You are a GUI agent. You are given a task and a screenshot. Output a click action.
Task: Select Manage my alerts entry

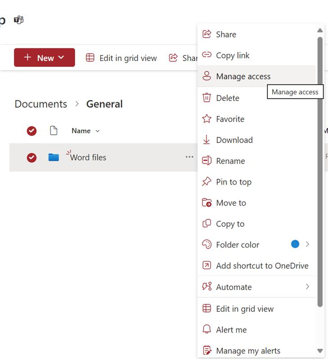(257, 350)
